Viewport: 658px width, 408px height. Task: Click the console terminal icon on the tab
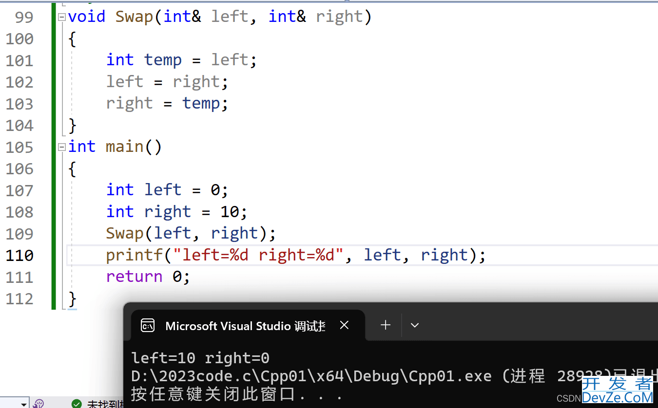click(148, 325)
